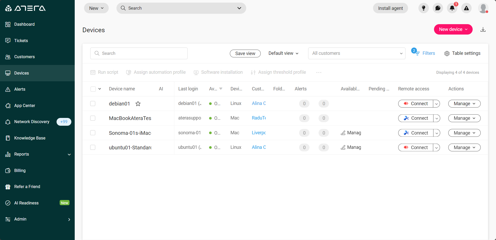This screenshot has height=240, width=496.
Task: Open the Default view dropdown
Action: (284, 53)
